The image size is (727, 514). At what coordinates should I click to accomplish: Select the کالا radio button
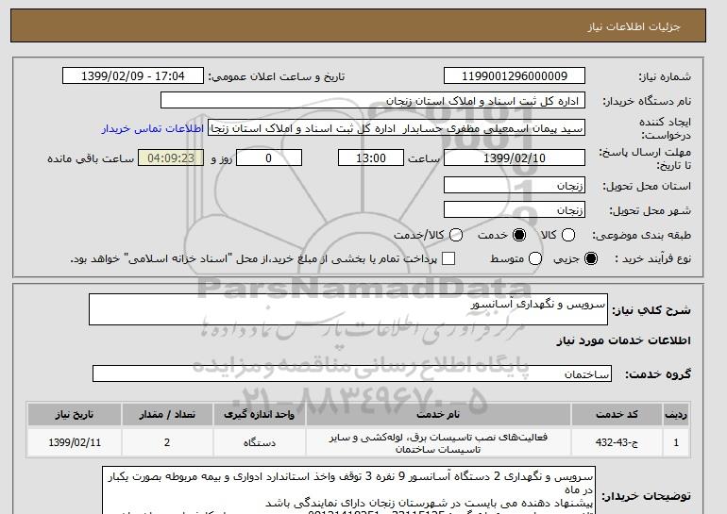(x=568, y=235)
